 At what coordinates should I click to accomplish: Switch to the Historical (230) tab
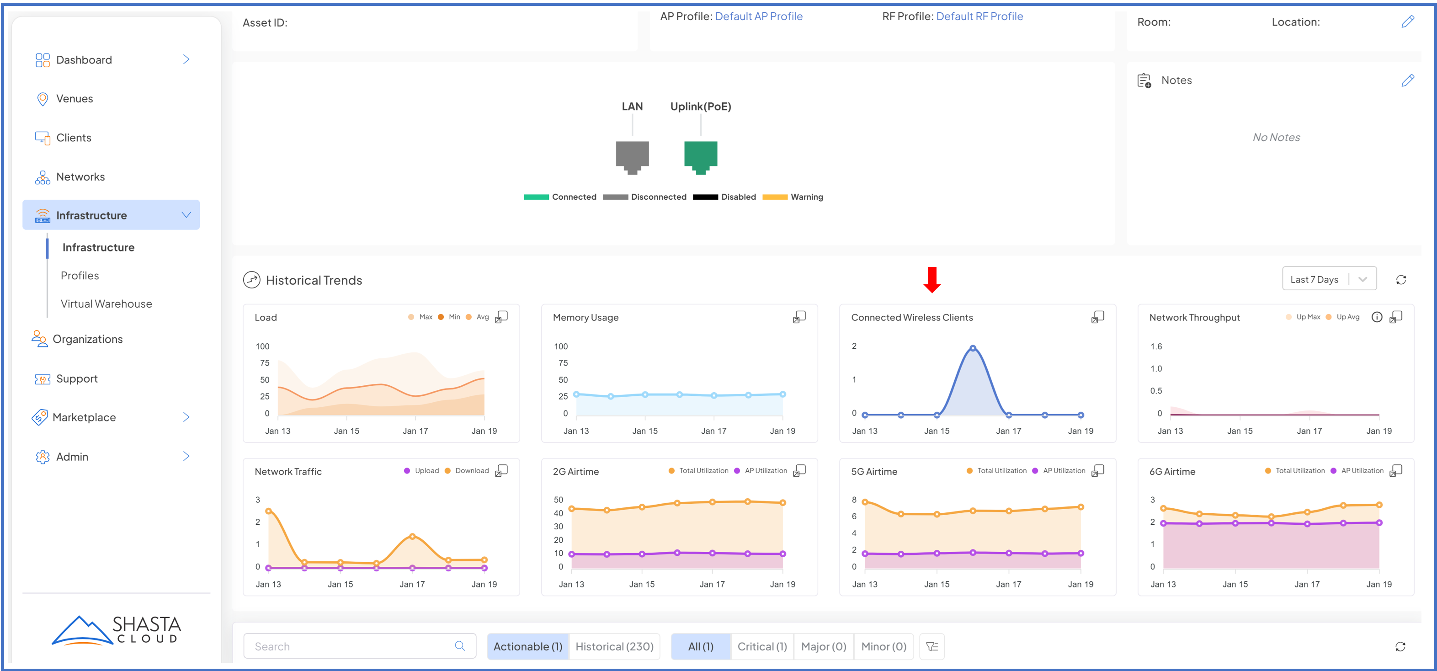pos(614,646)
